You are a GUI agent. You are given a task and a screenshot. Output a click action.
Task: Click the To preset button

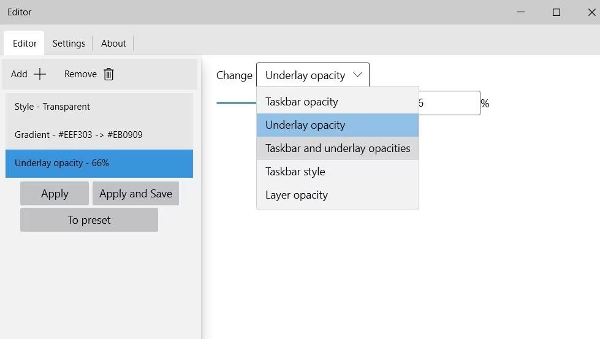click(x=89, y=220)
